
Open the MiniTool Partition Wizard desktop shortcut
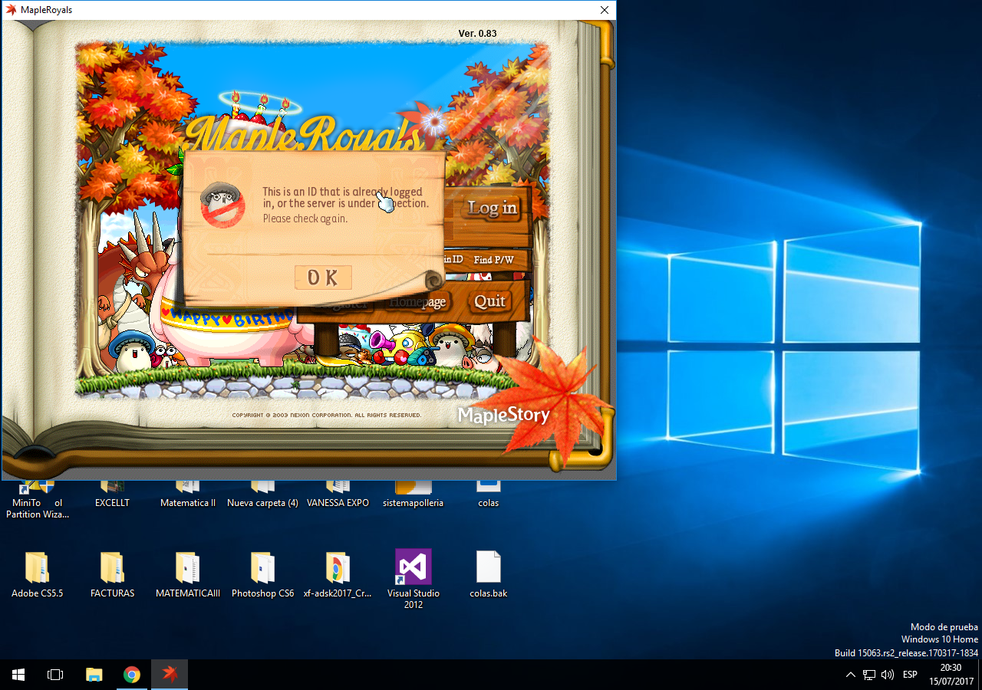pos(37,500)
